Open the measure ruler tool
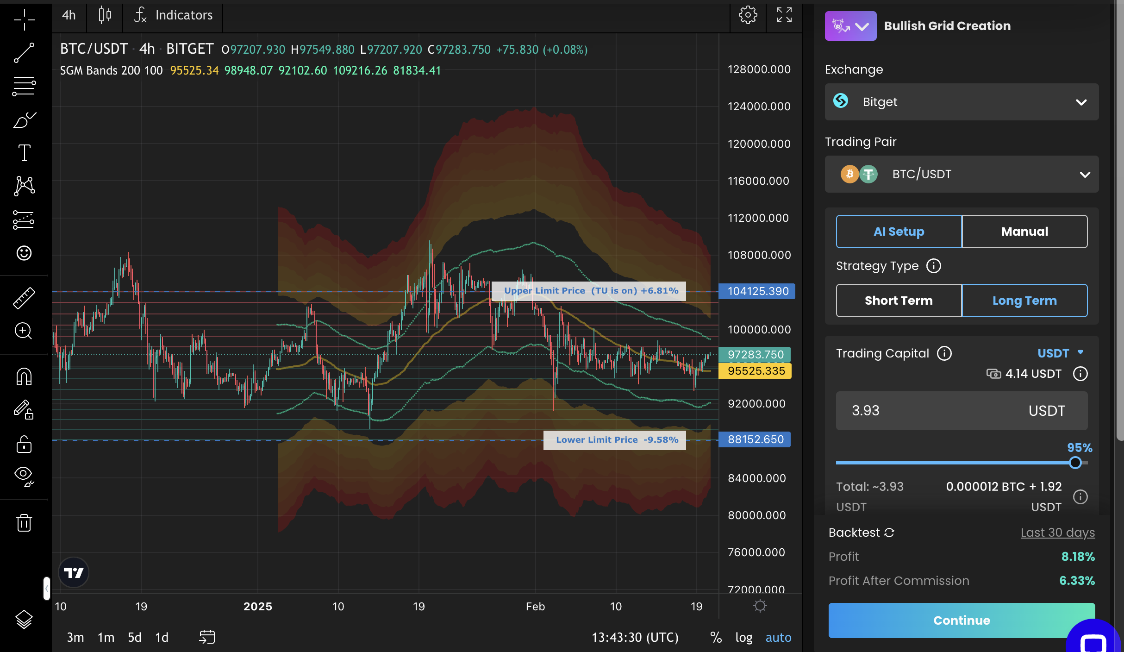 tap(24, 298)
